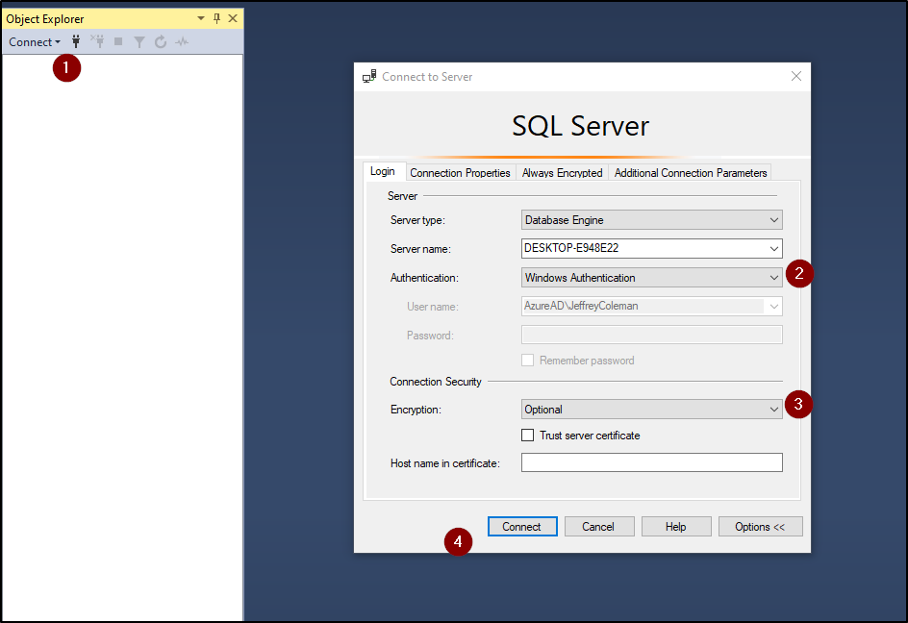Screen dimensions: 908x623
Task: Open the Encryption Optional dropdown
Action: [651, 410]
